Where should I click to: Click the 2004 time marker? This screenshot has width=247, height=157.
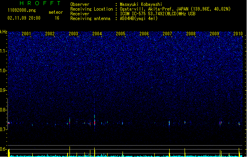pos(97,33)
